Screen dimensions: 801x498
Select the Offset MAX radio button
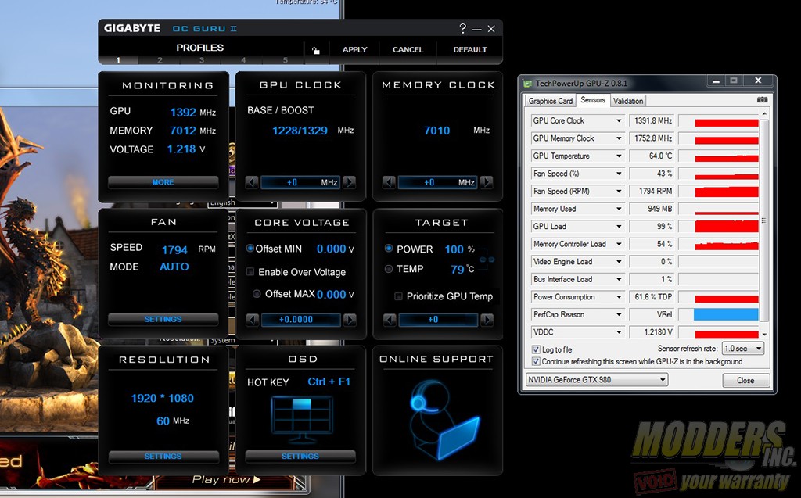pyautogui.click(x=257, y=294)
